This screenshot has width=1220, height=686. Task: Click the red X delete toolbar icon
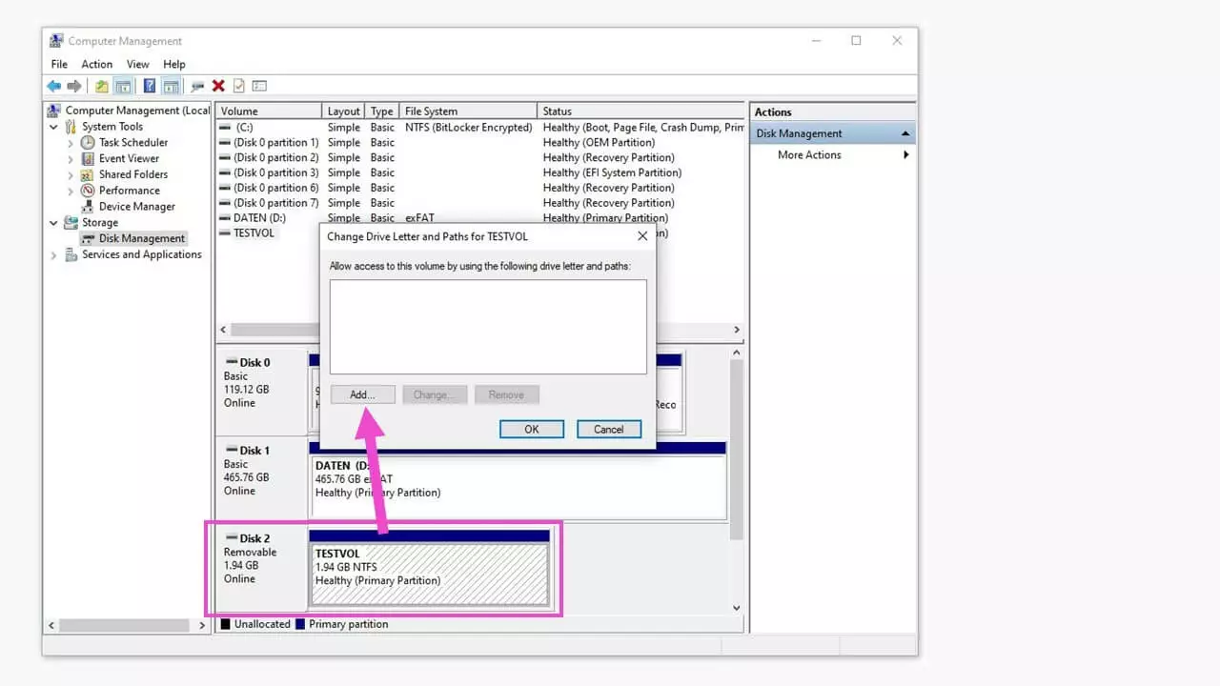(218, 87)
